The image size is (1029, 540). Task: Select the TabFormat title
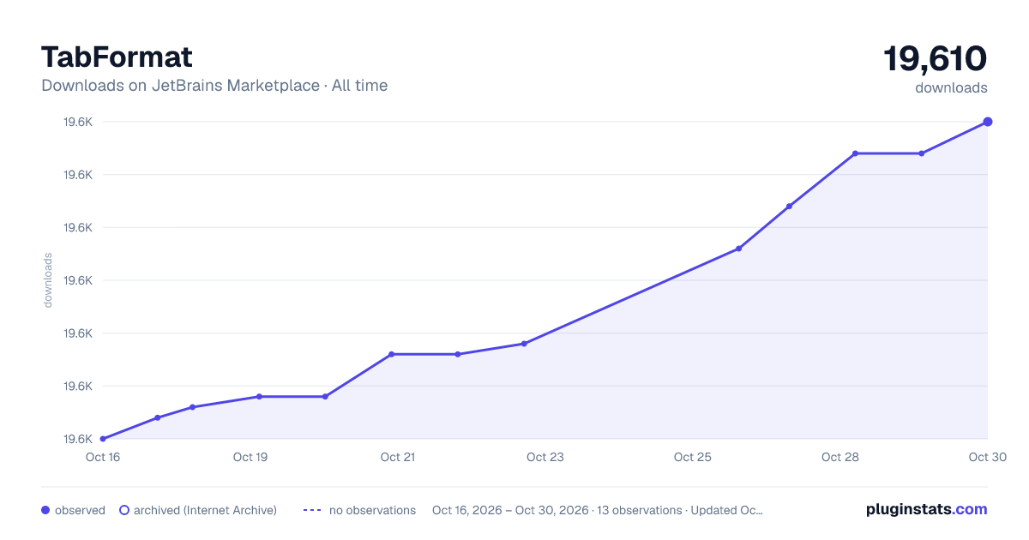pos(117,57)
